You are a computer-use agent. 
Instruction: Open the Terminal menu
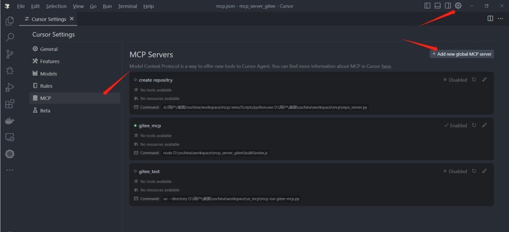click(127, 6)
